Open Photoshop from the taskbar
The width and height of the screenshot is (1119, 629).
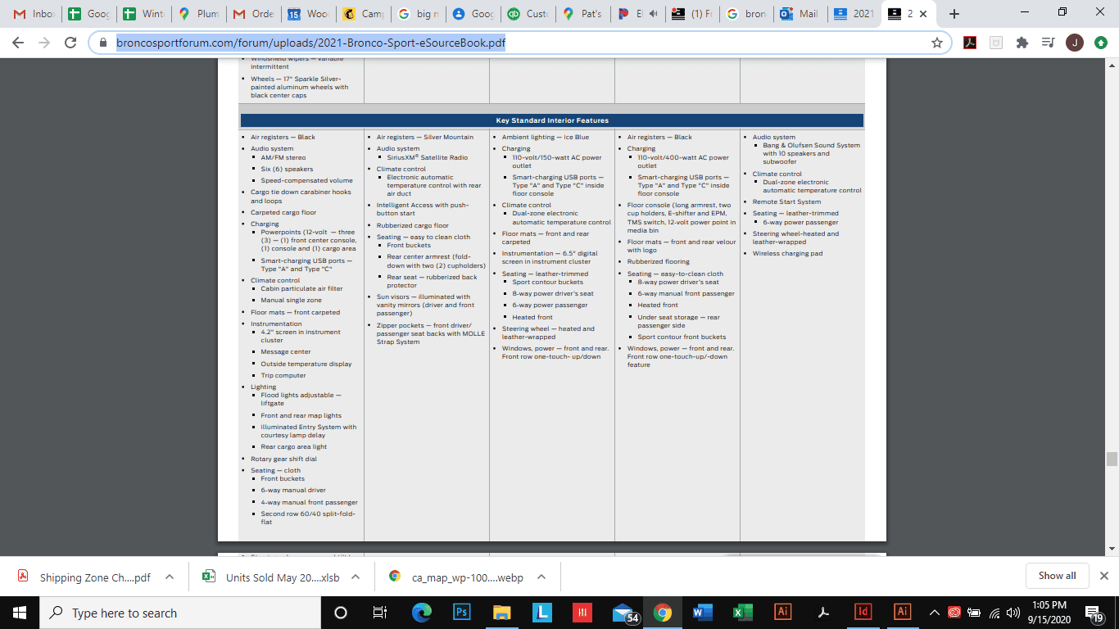(461, 613)
